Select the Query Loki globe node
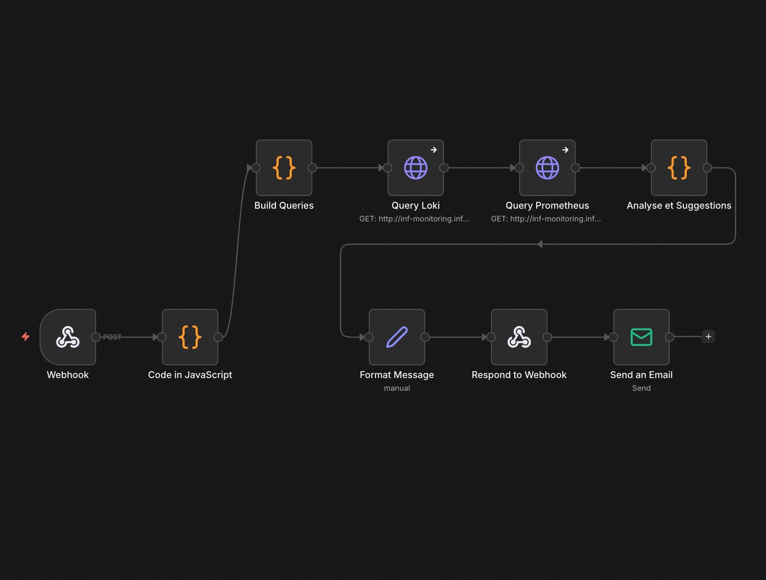 point(416,168)
